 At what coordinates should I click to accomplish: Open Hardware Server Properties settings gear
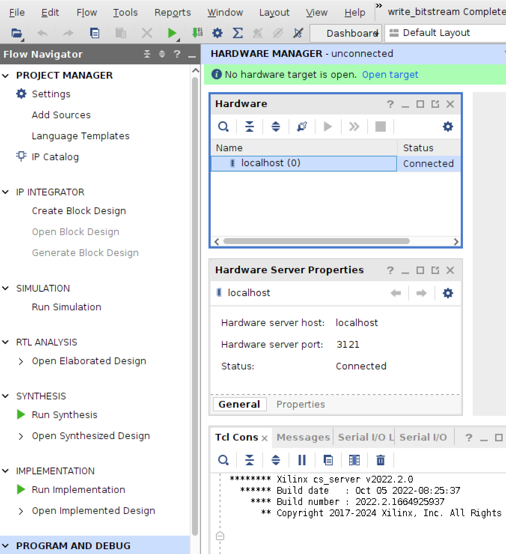(x=448, y=293)
